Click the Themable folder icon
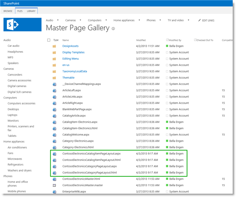This screenshot has width=236, height=197. (54, 78)
